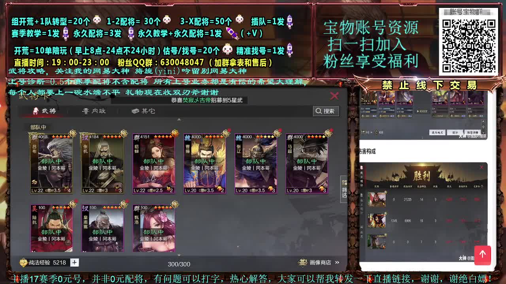The width and height of the screenshot is (506, 284).
Task: Open the 筛选 filter side button
Action: pos(344,189)
